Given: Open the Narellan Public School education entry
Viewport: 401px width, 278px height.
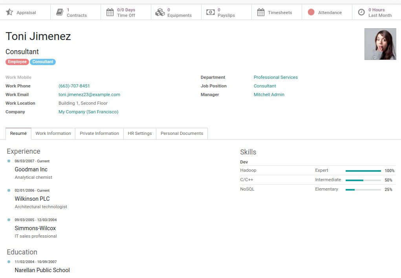Looking at the screenshot, I should pyautogui.click(x=42, y=270).
